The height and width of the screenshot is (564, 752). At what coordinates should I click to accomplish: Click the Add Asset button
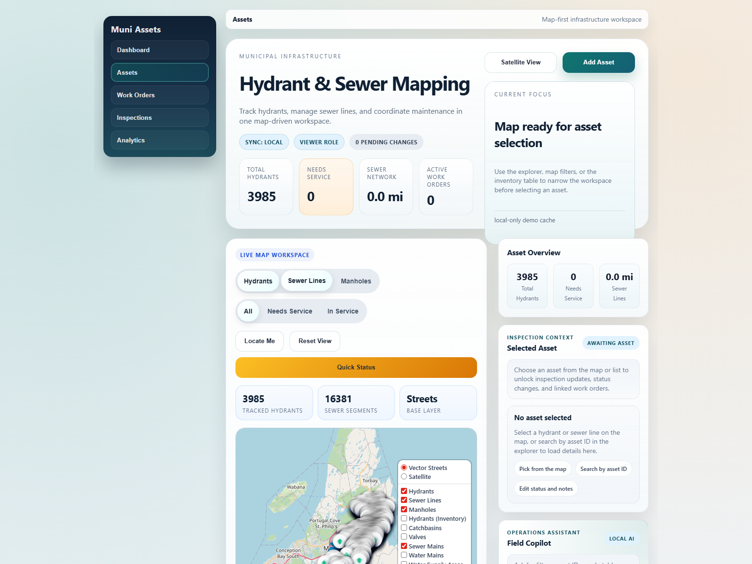pyautogui.click(x=598, y=62)
